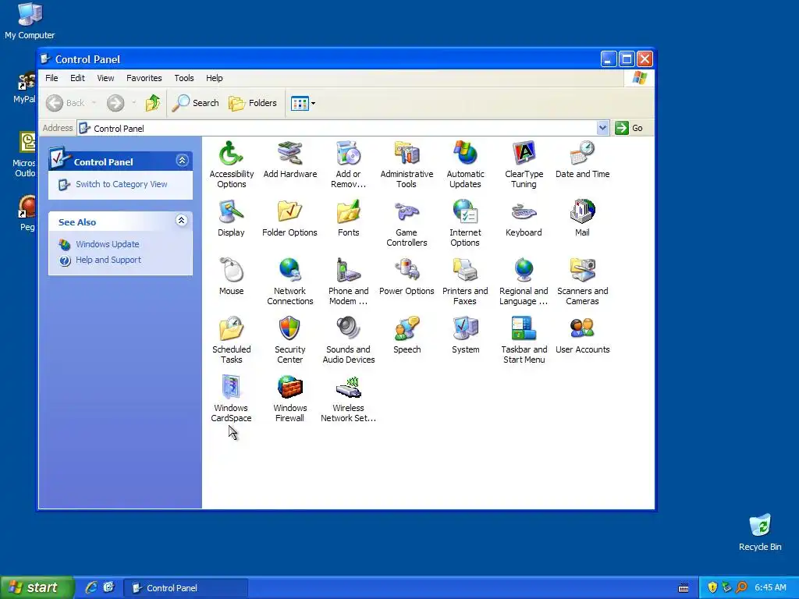The image size is (799, 599).
Task: Collapse the See Also sidebar section
Action: coord(181,220)
